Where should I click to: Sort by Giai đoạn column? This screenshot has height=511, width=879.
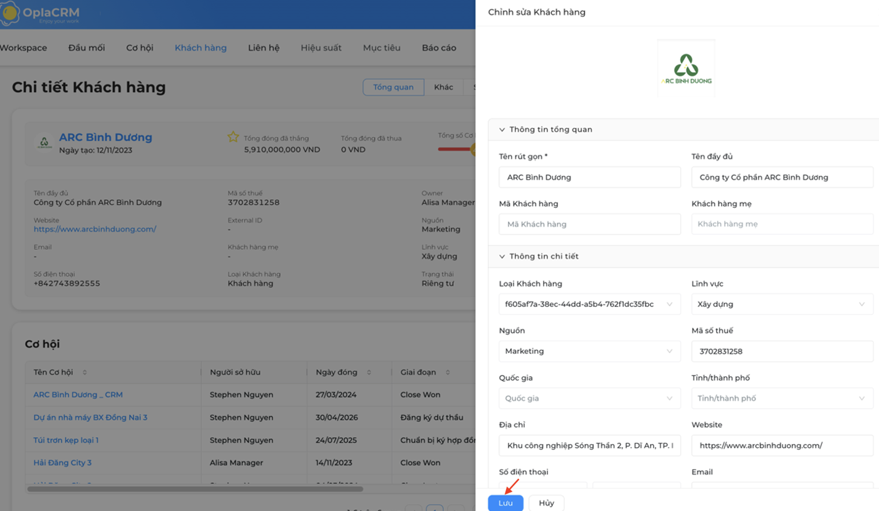tap(448, 373)
